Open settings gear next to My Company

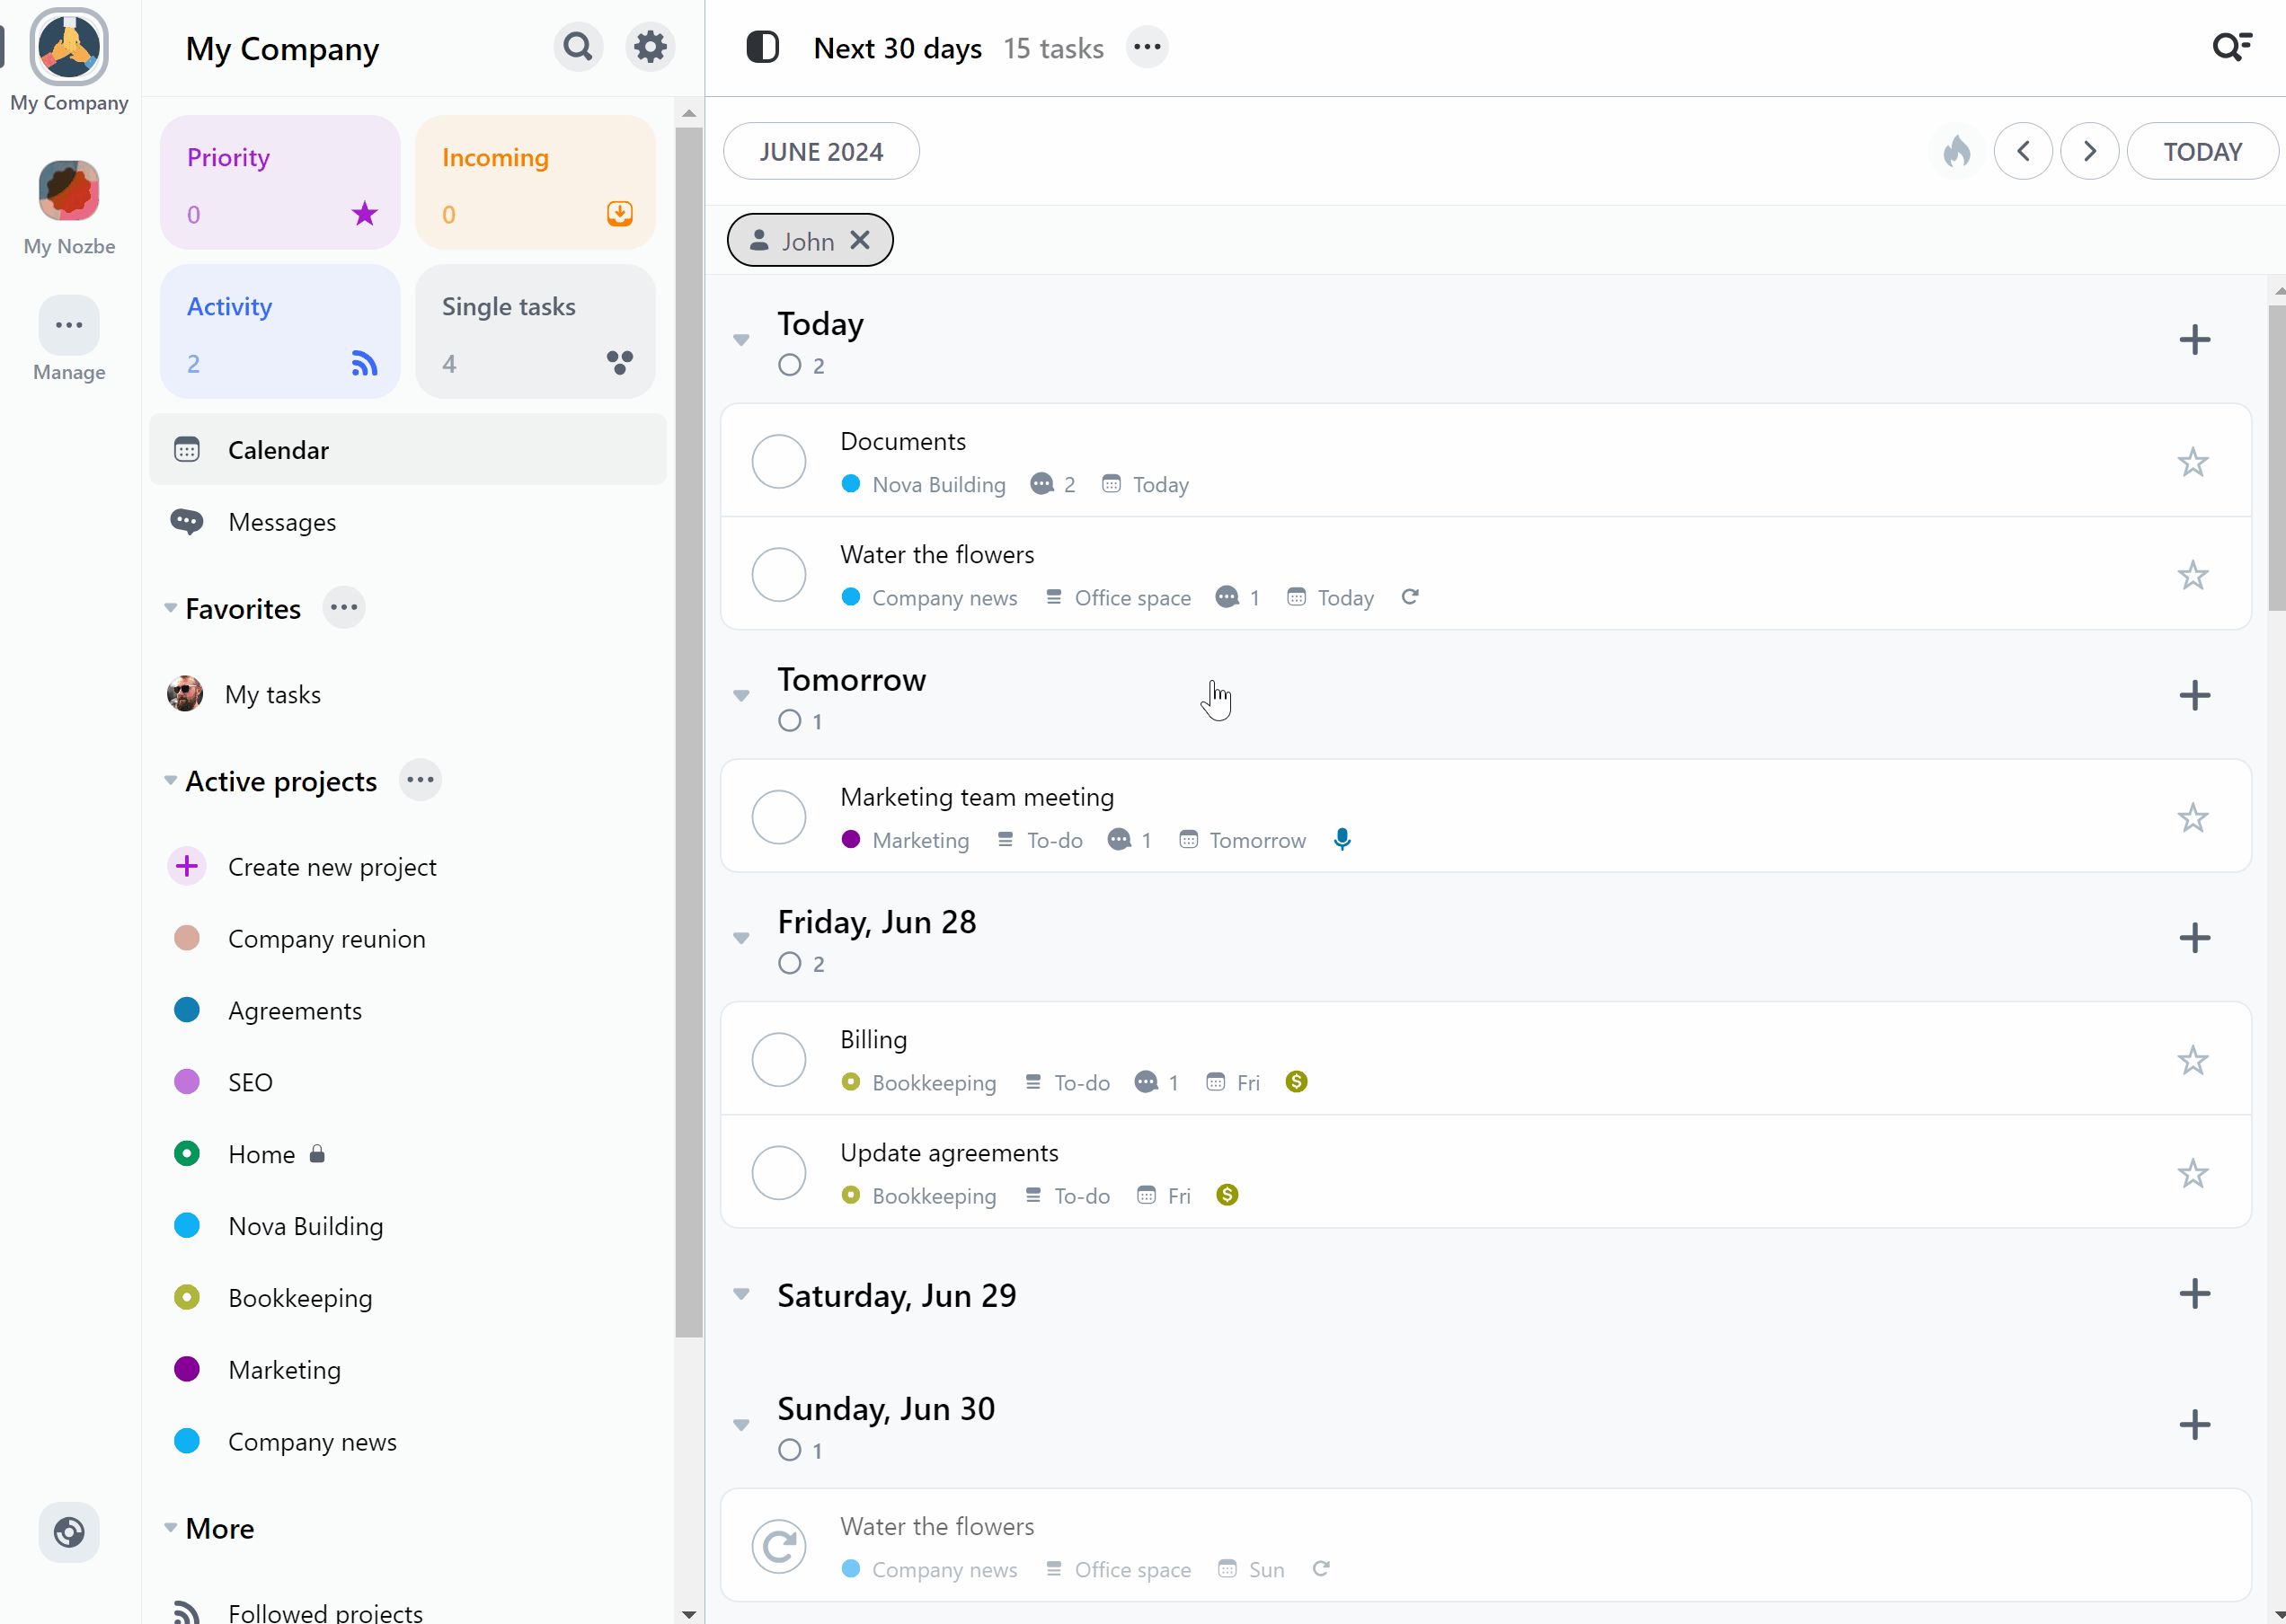651,47
